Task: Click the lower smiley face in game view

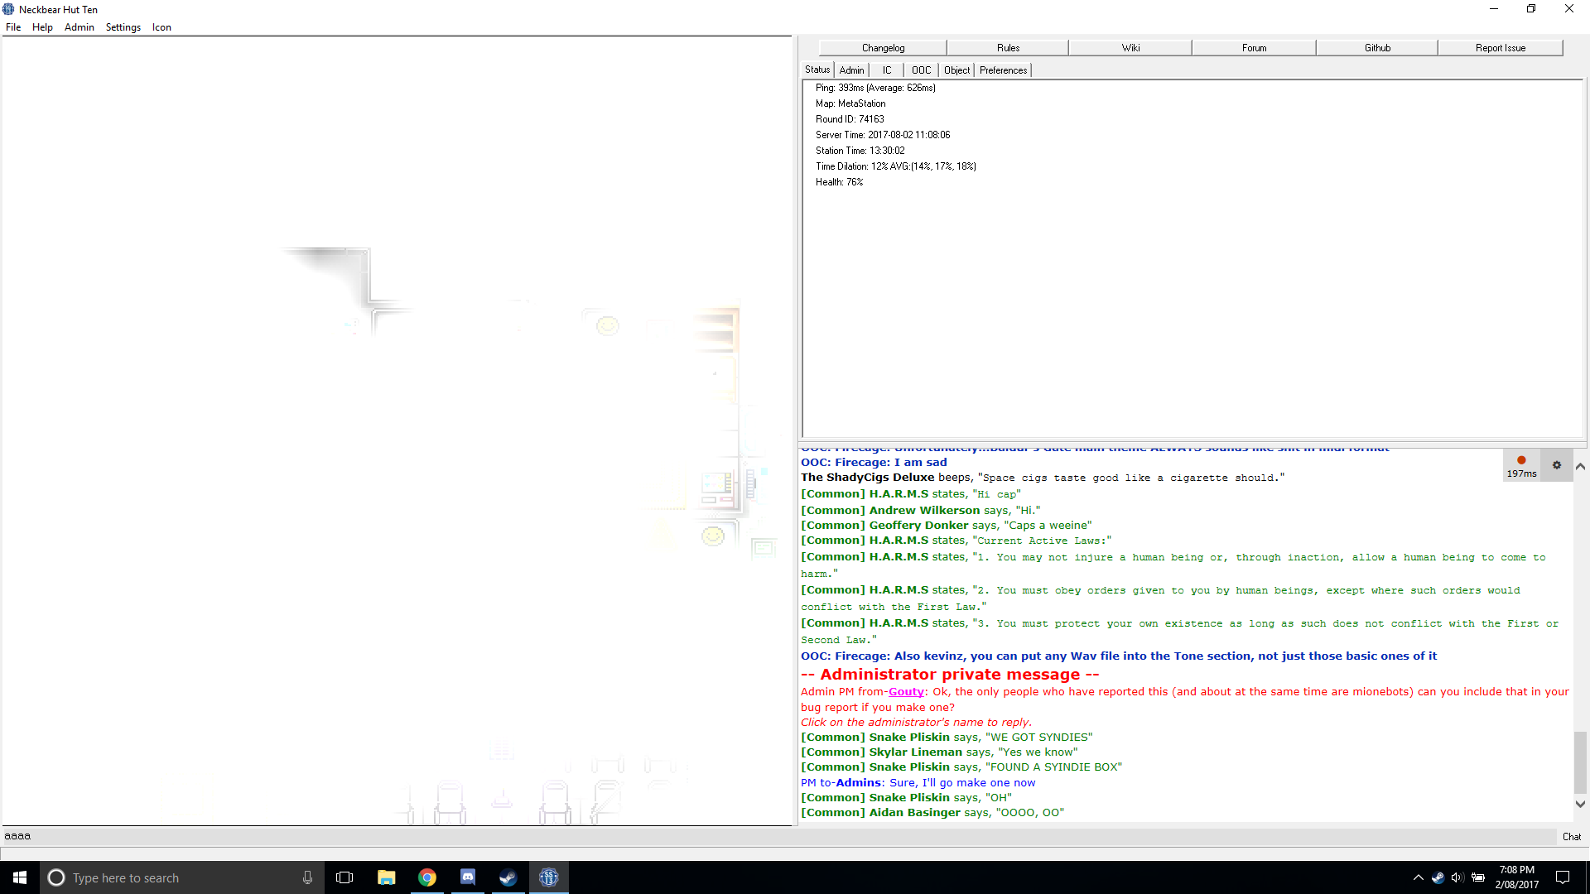Action: point(713,536)
